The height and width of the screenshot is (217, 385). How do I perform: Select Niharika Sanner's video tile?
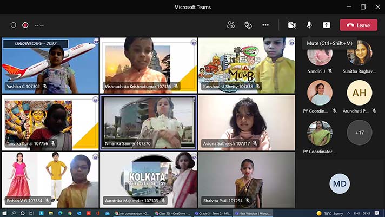pos(149,122)
